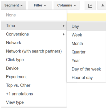This screenshot has width=106, height=109.
Task: Choose Week time segment
Action: [x=86, y=35]
